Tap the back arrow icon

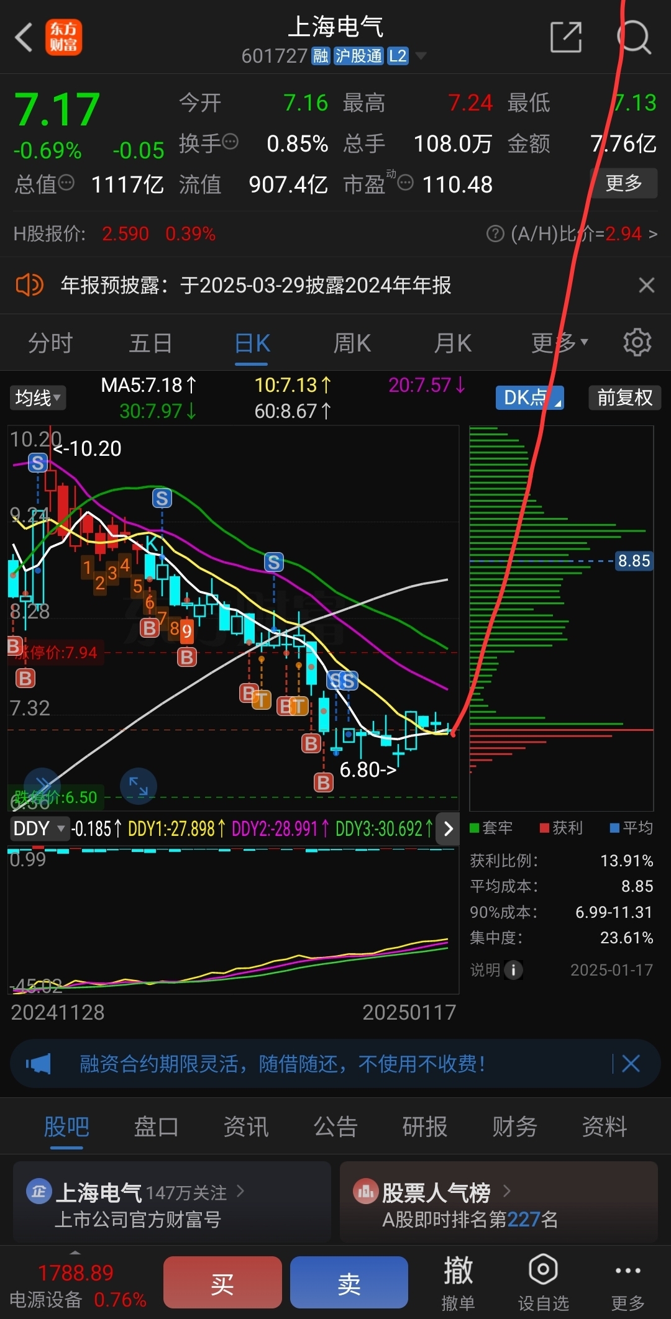coord(24,37)
